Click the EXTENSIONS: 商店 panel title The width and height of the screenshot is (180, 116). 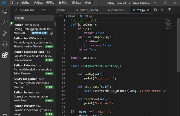point(24,10)
